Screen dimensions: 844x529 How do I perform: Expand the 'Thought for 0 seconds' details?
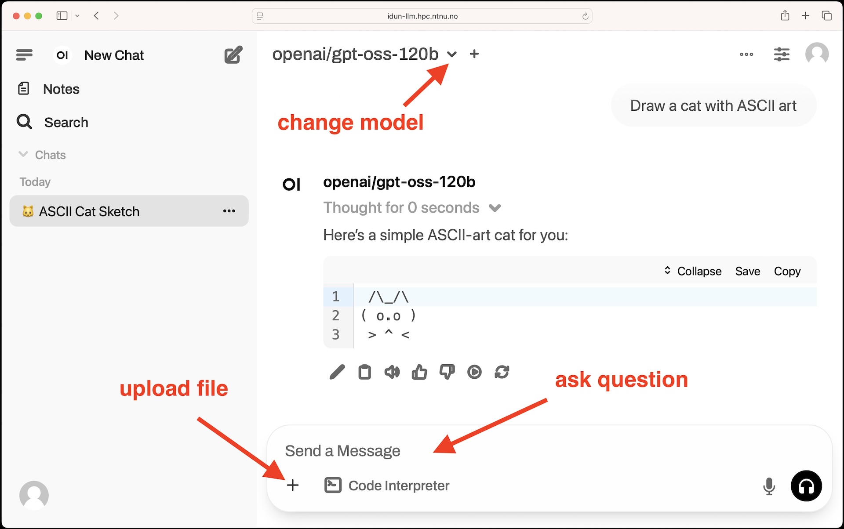pos(412,207)
